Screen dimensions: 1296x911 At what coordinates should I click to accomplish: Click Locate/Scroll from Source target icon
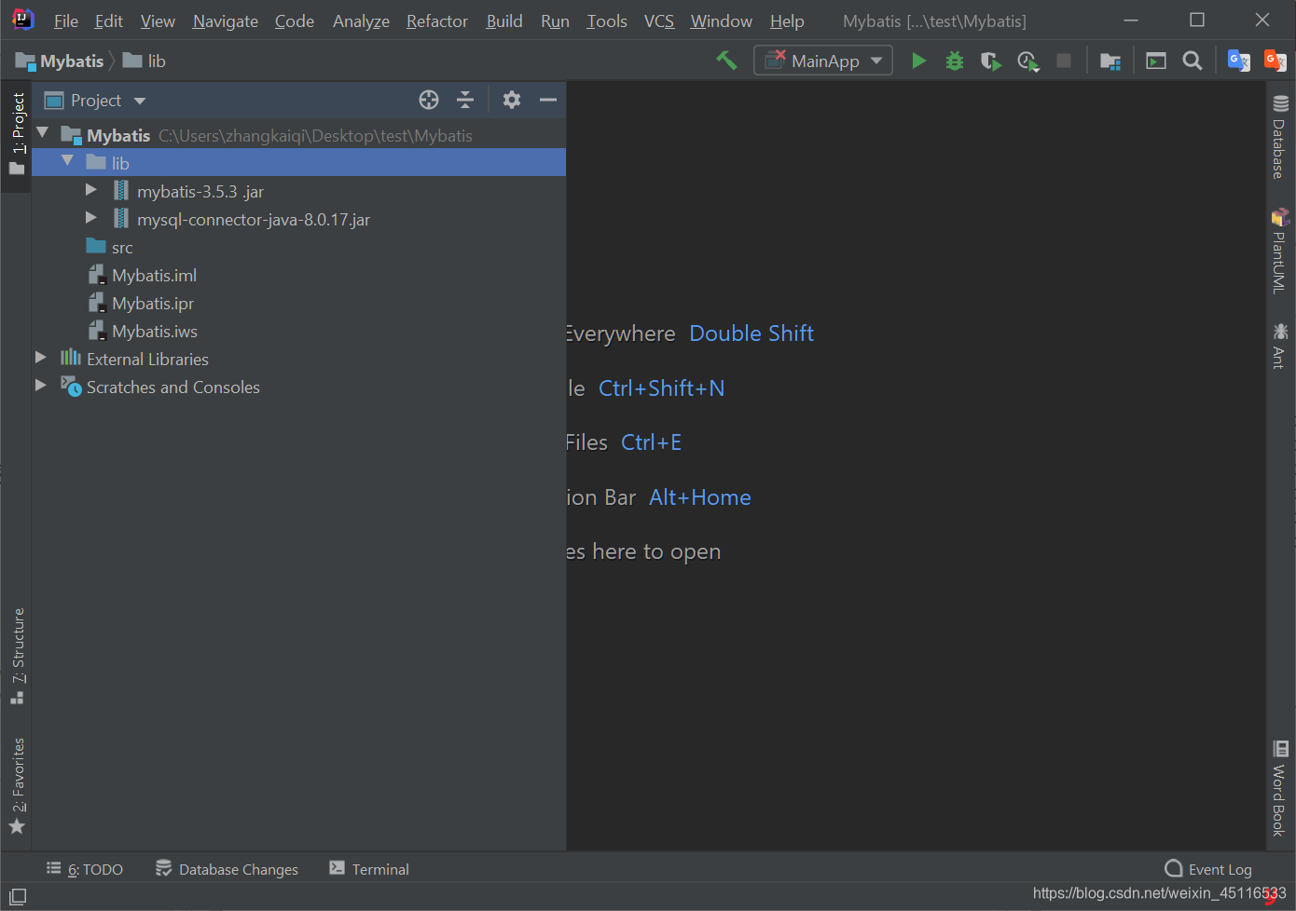pos(429,100)
